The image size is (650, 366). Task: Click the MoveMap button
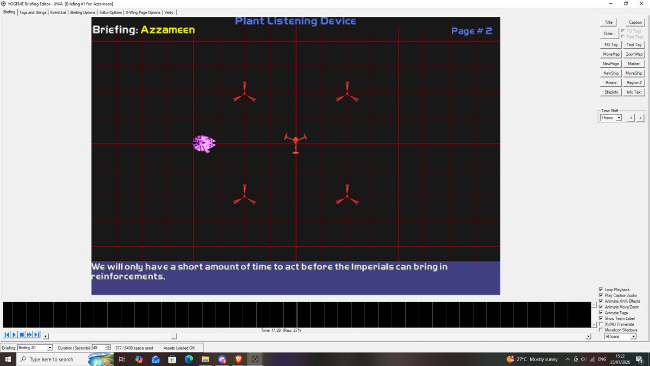click(611, 54)
